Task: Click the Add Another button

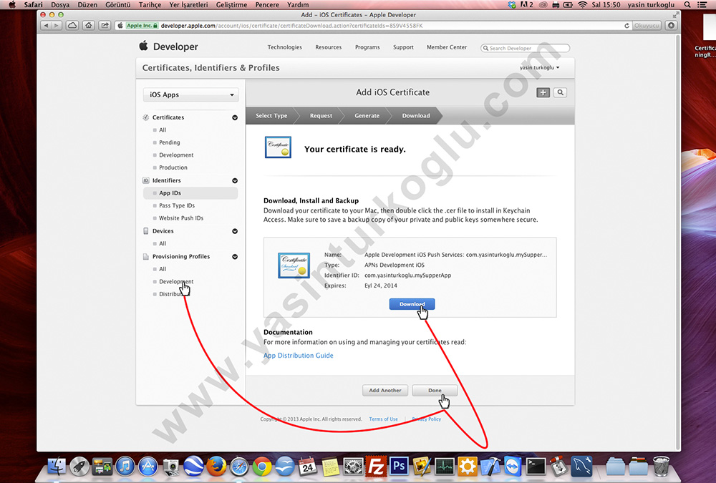Action: [x=385, y=390]
